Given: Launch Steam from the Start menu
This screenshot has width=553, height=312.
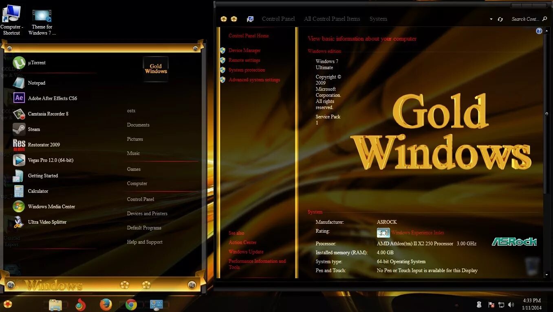Looking at the screenshot, I should [x=34, y=129].
